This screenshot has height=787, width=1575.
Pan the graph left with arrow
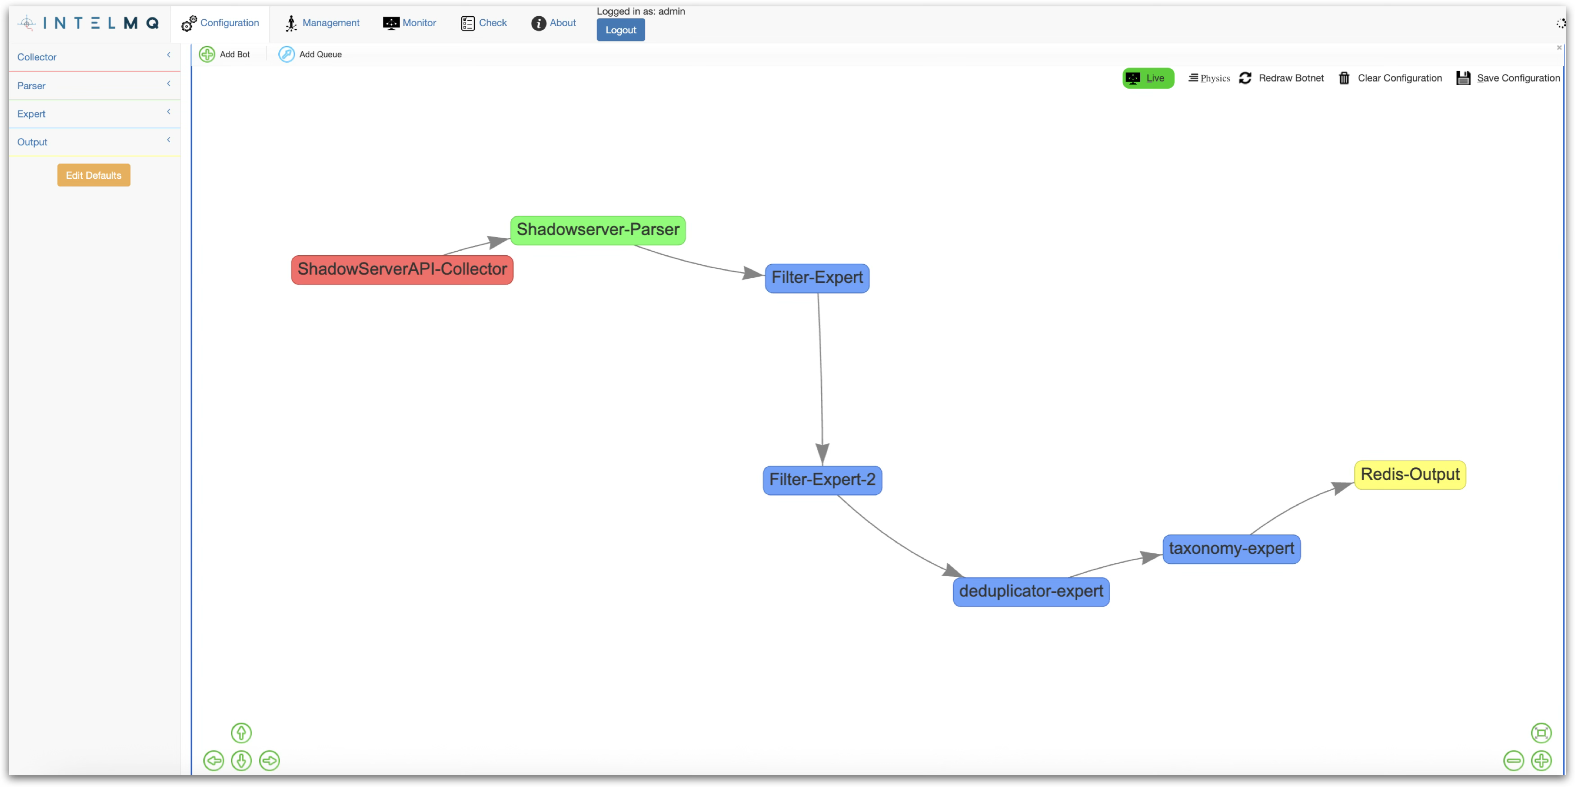tap(214, 761)
